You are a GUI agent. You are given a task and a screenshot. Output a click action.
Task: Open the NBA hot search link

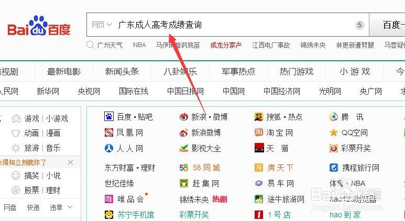tap(139, 45)
